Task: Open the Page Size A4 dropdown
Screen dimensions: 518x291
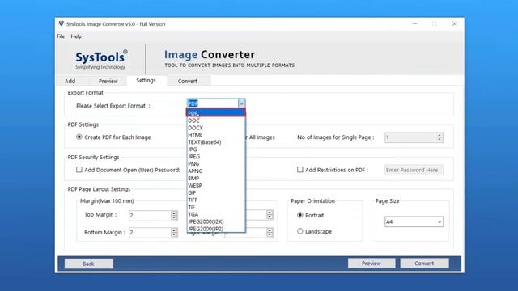Action: pos(414,221)
